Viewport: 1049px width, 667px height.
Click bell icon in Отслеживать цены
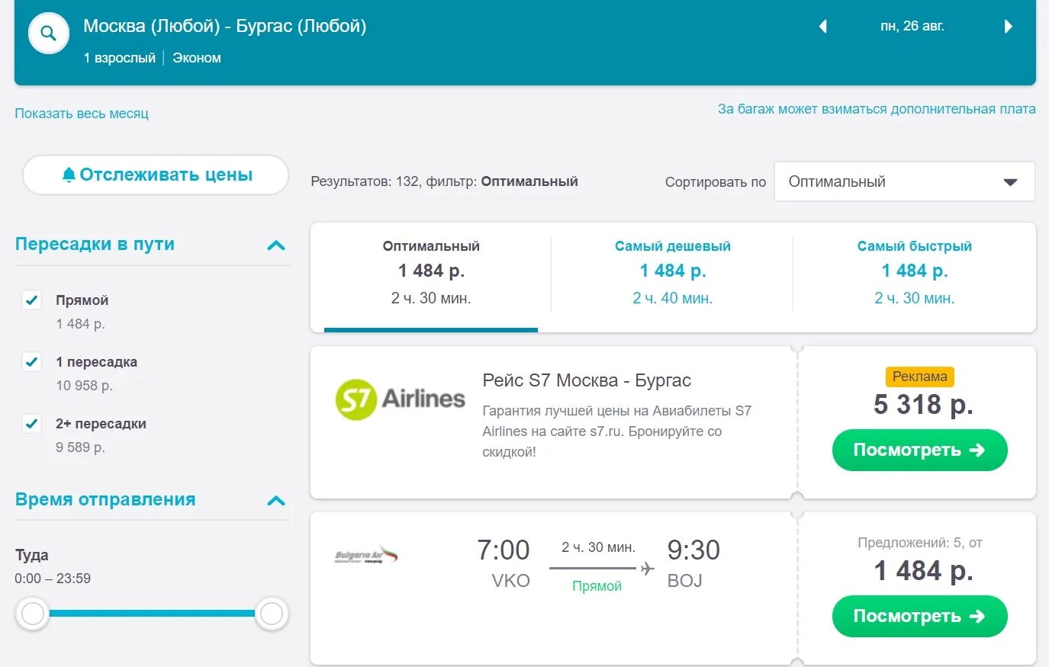coord(69,175)
